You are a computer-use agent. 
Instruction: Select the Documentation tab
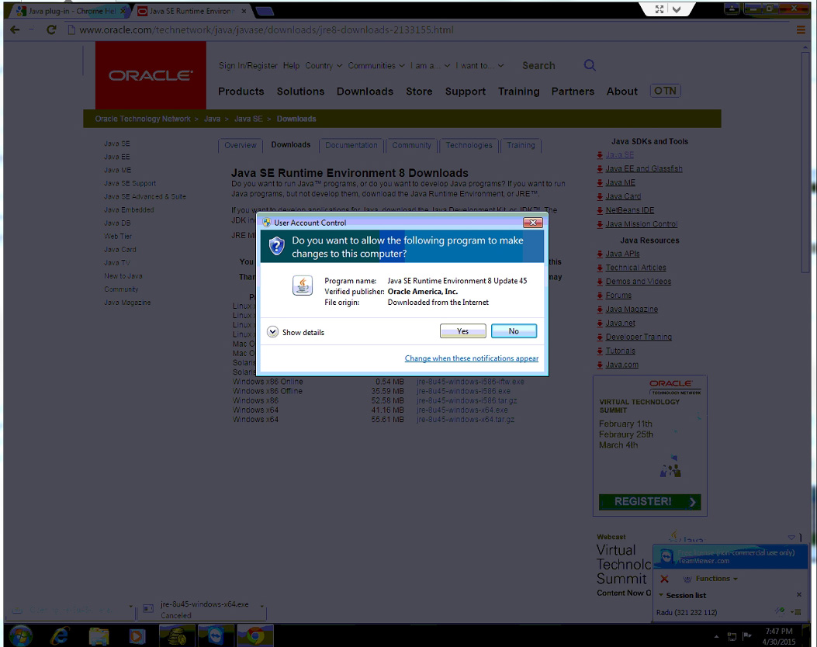pos(351,145)
